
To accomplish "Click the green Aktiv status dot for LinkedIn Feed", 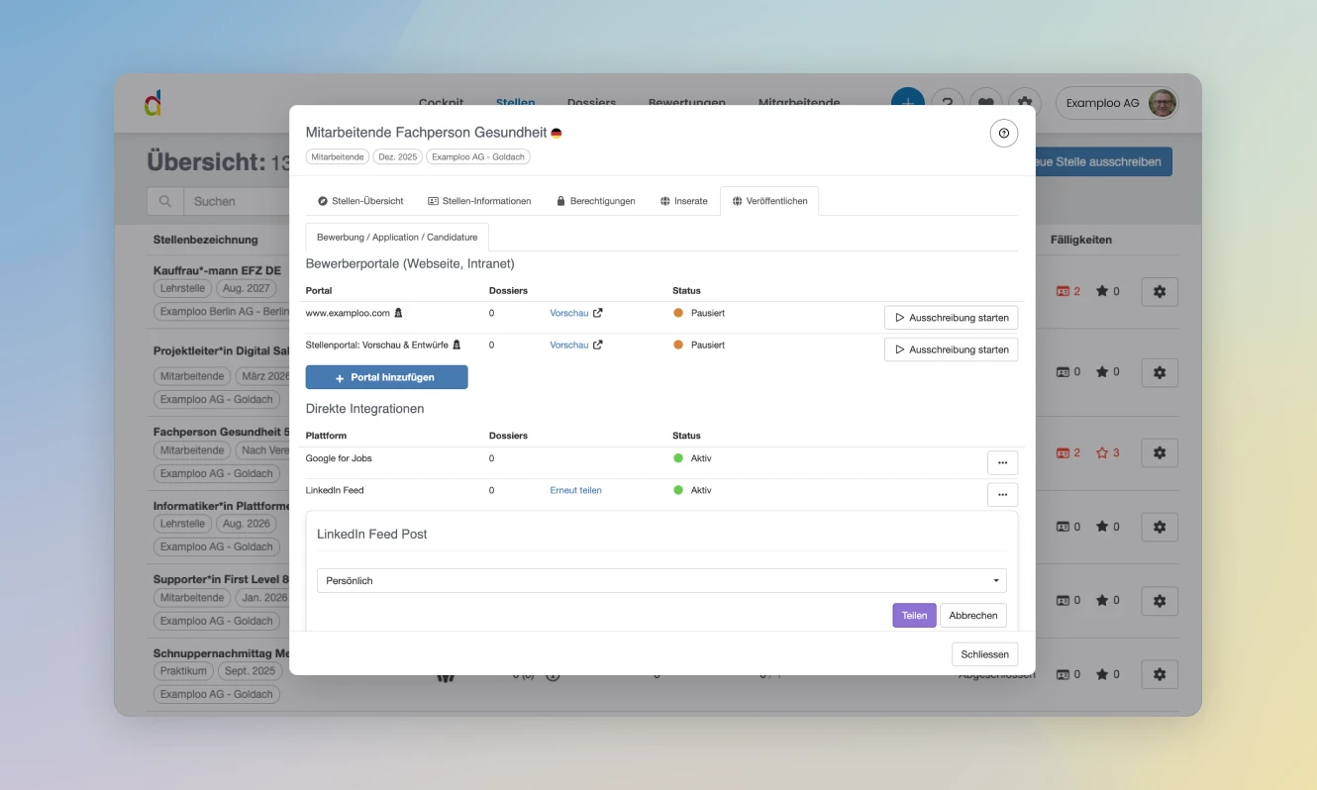I will point(678,490).
